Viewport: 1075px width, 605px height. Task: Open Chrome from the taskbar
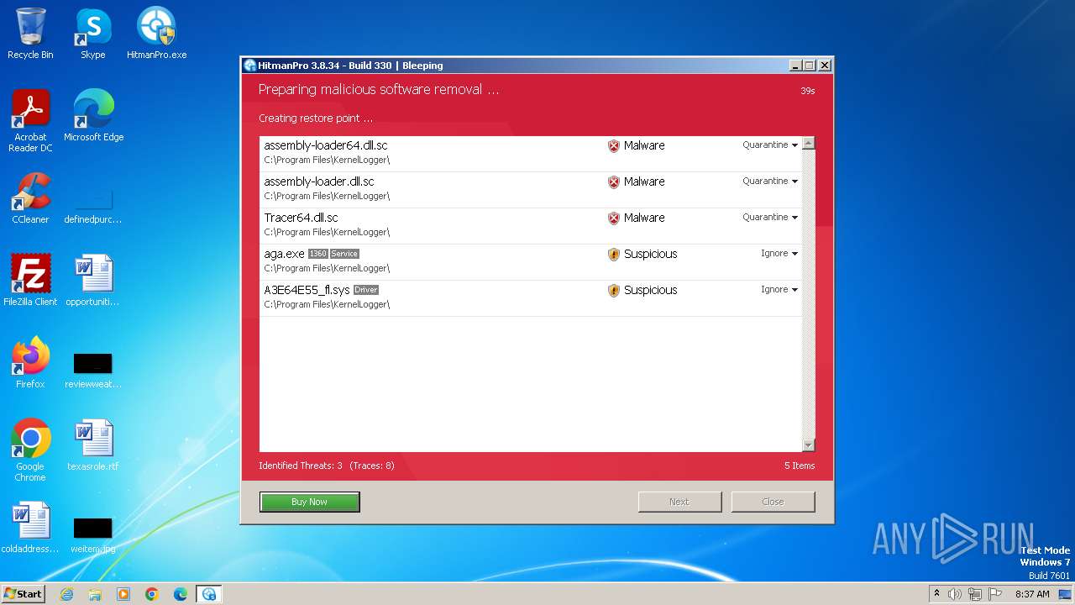pos(152,594)
